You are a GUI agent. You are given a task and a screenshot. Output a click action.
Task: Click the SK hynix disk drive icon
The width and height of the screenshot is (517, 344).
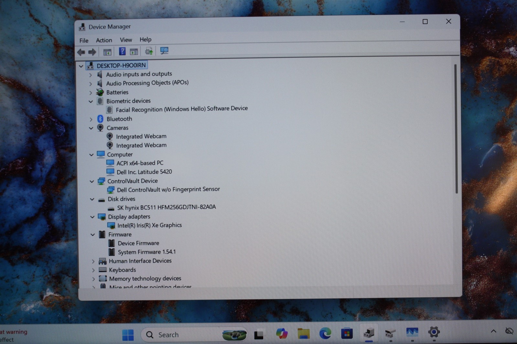(x=111, y=209)
